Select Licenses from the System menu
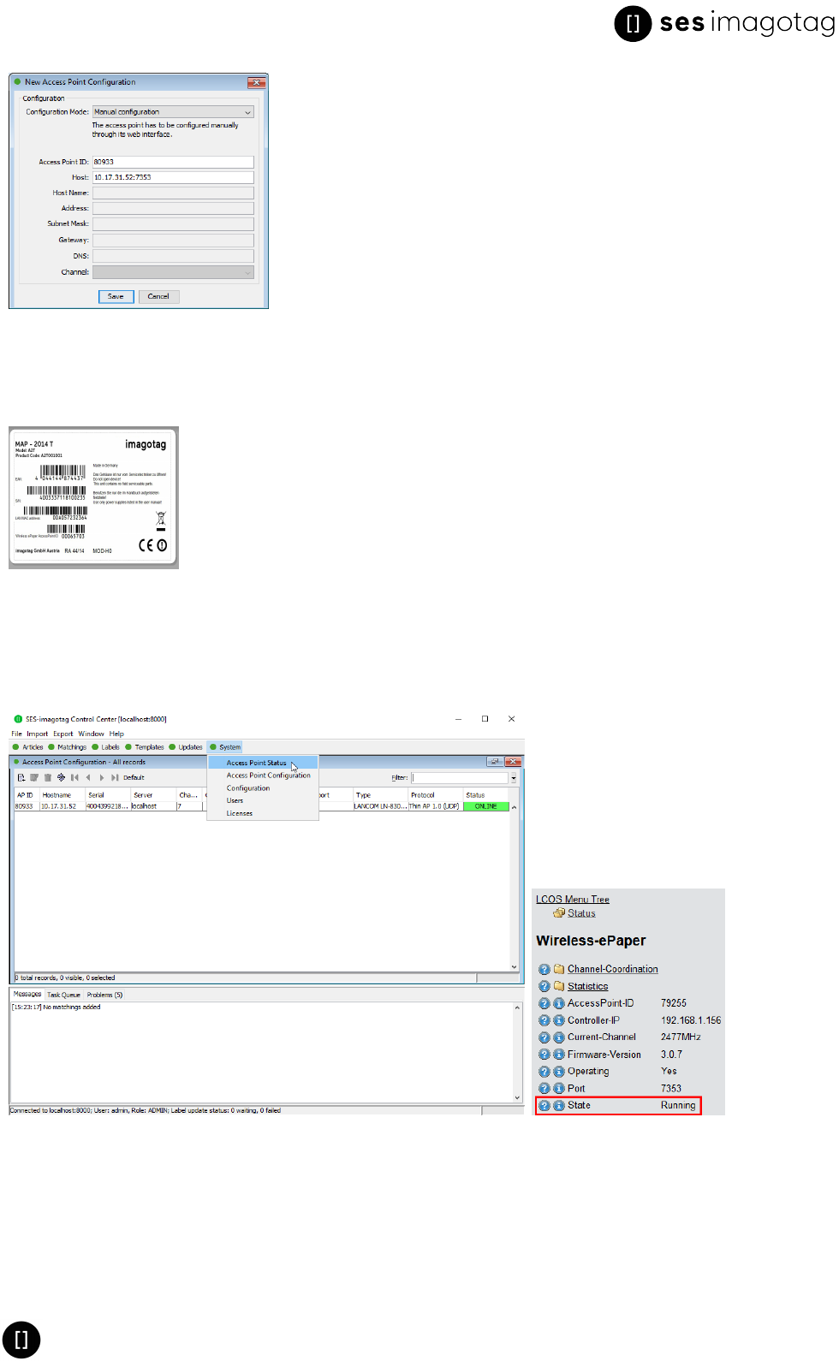This screenshot has width=839, height=1361. click(263, 813)
